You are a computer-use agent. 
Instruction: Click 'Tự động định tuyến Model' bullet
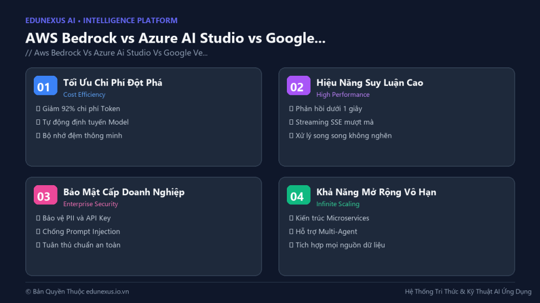pos(82,122)
